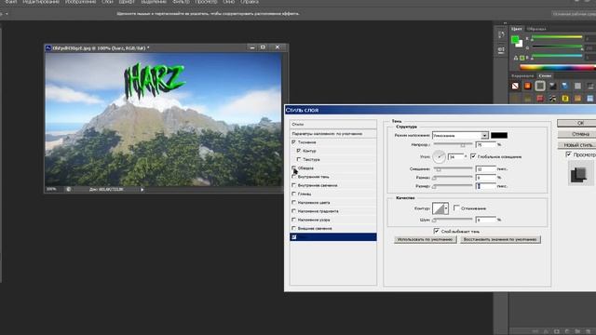Click the Использовать по умолчанию button
Screen dimensions: 596x335
(x=425, y=240)
